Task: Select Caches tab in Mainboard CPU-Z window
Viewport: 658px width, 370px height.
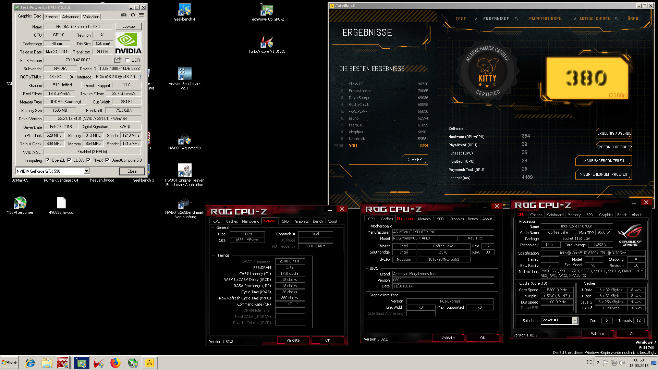Action: tap(387, 219)
